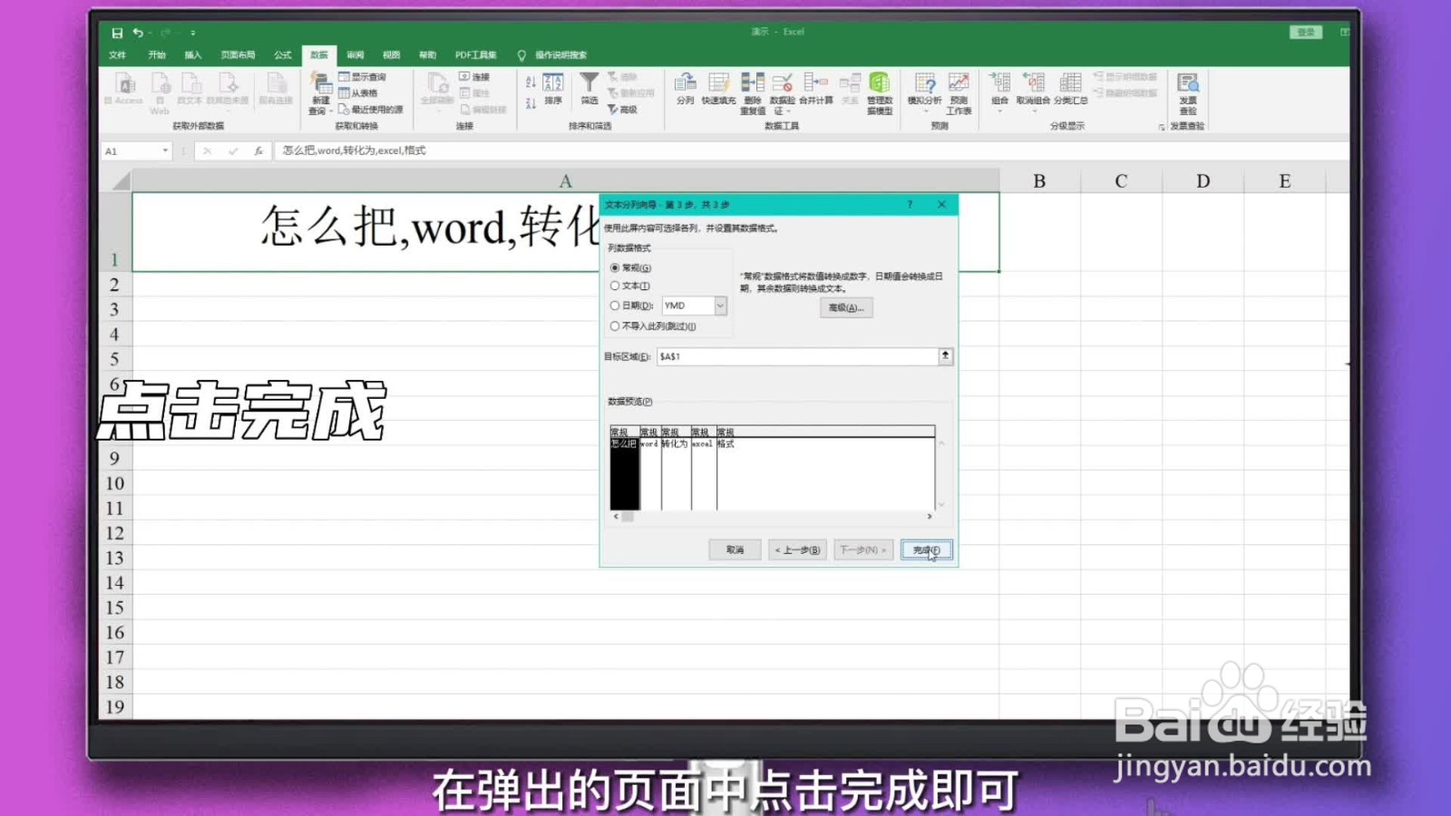Click the 高级 (Advanced) filter icon
The width and height of the screenshot is (1451, 816).
tap(613, 109)
